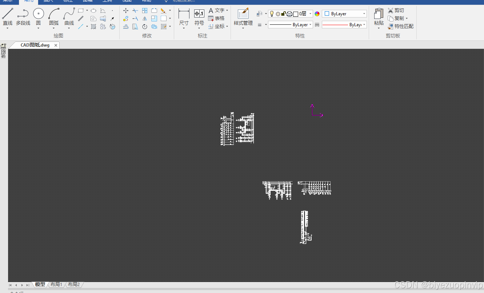
Task: Choose the rectangle drawing tool
Action: pyautogui.click(x=81, y=11)
